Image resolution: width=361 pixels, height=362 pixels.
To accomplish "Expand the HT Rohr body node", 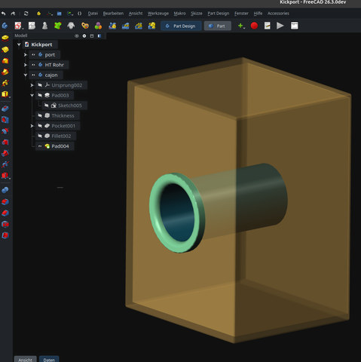I will click(x=26, y=65).
